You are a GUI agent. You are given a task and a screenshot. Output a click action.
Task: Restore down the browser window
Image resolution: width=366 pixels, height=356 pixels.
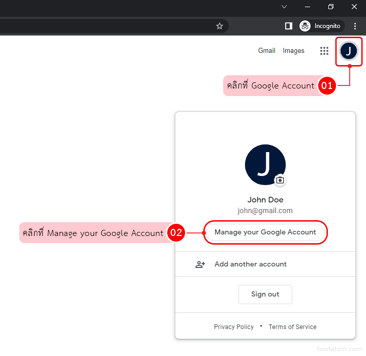point(331,7)
